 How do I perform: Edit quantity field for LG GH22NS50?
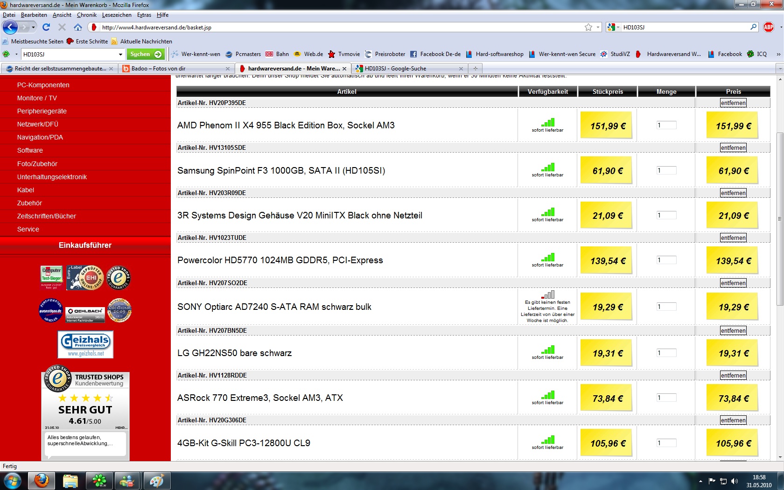pos(666,353)
